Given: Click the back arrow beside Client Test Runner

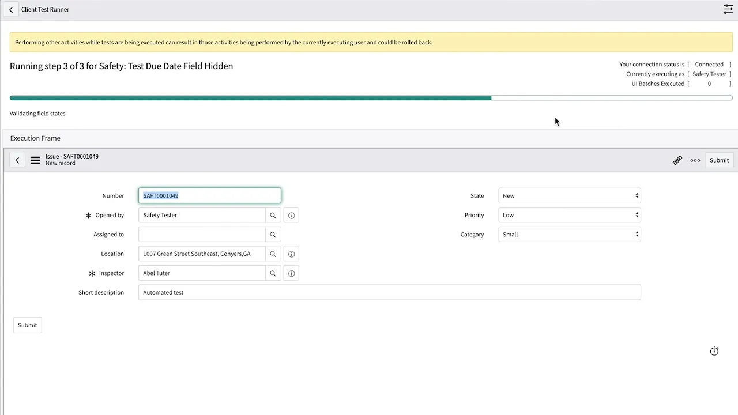Looking at the screenshot, I should click(10, 9).
